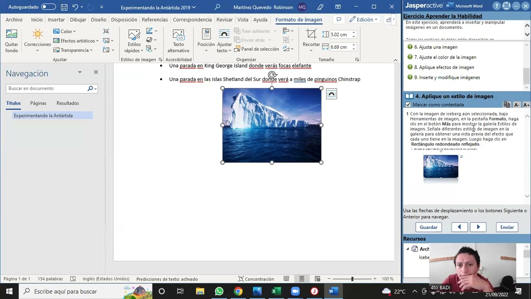Open Formato de imagen tab

click(x=299, y=20)
